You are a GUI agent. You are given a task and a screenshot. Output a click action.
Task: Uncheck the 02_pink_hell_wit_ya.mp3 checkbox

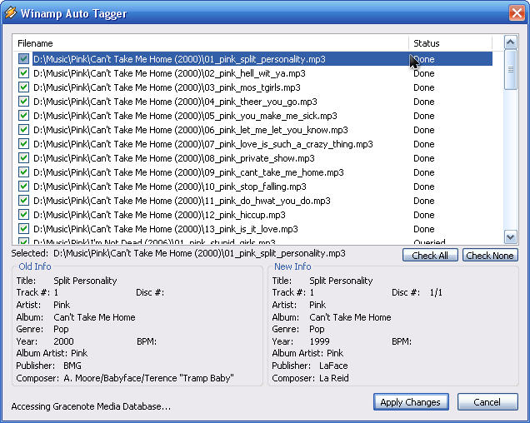point(23,73)
